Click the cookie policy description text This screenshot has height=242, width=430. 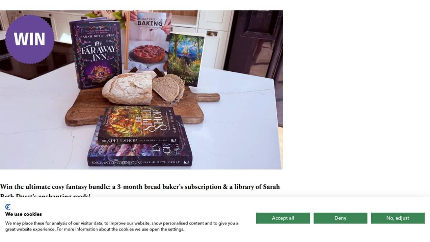pyautogui.click(x=122, y=226)
